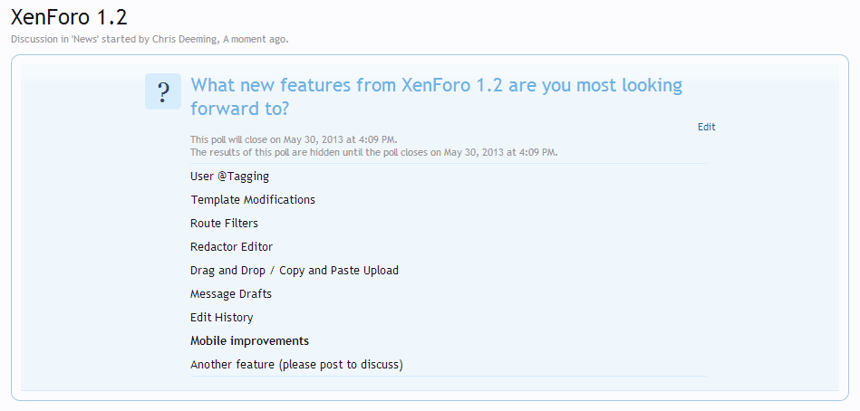
Task: Click the Edit poll link
Action: pyautogui.click(x=706, y=127)
